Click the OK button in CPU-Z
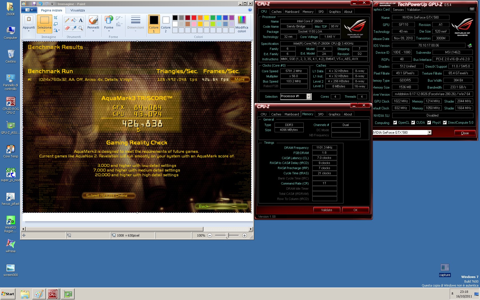The width and height of the screenshot is (480, 300). pos(355,210)
